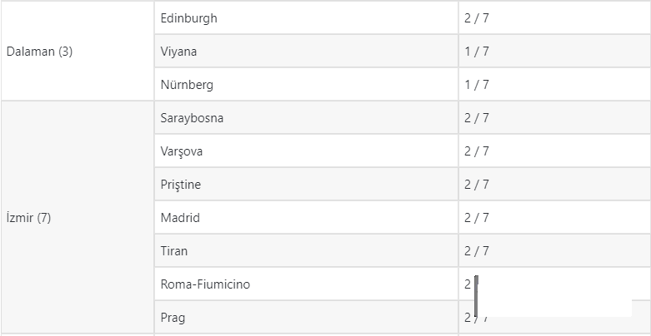The height and width of the screenshot is (336, 651).
Task: Click the 2 / 7 value for Edinburgh
Action: (477, 18)
